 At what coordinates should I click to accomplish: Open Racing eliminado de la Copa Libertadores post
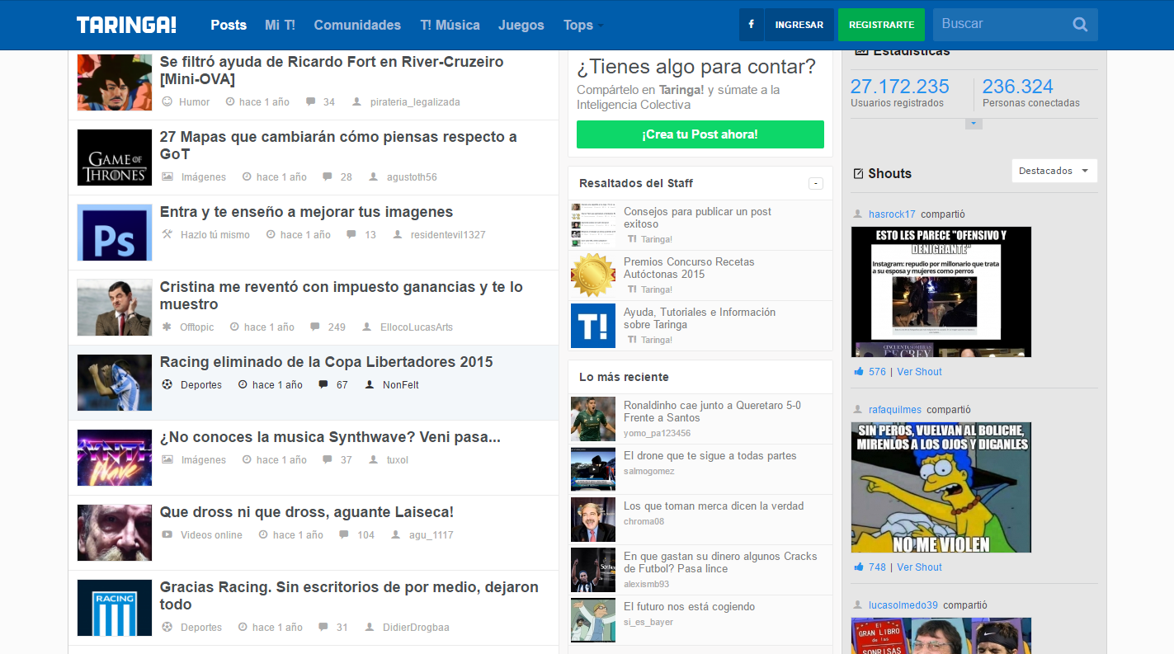click(327, 362)
